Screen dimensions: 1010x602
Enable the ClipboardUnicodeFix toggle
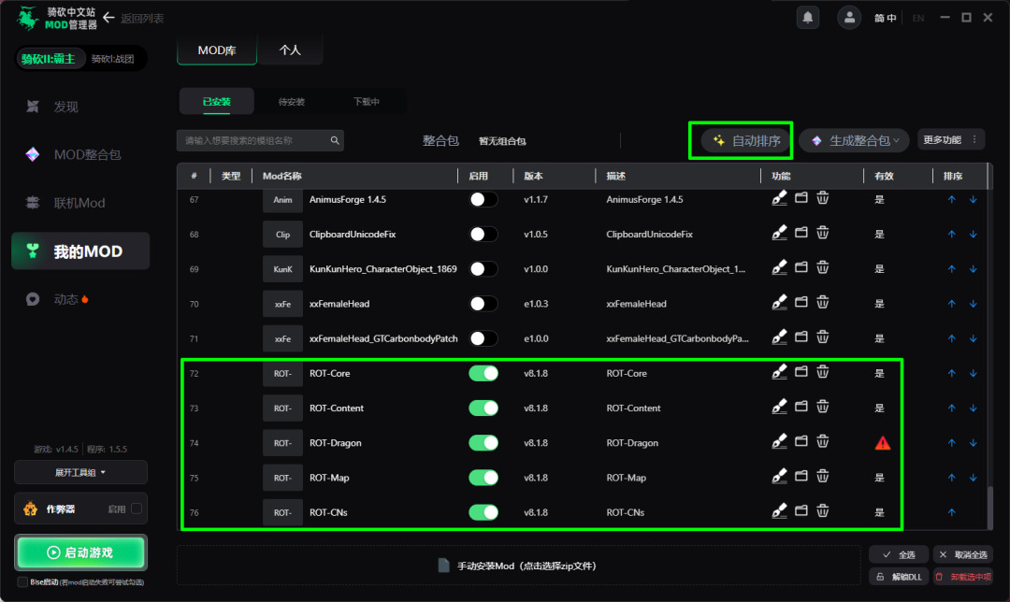click(483, 235)
